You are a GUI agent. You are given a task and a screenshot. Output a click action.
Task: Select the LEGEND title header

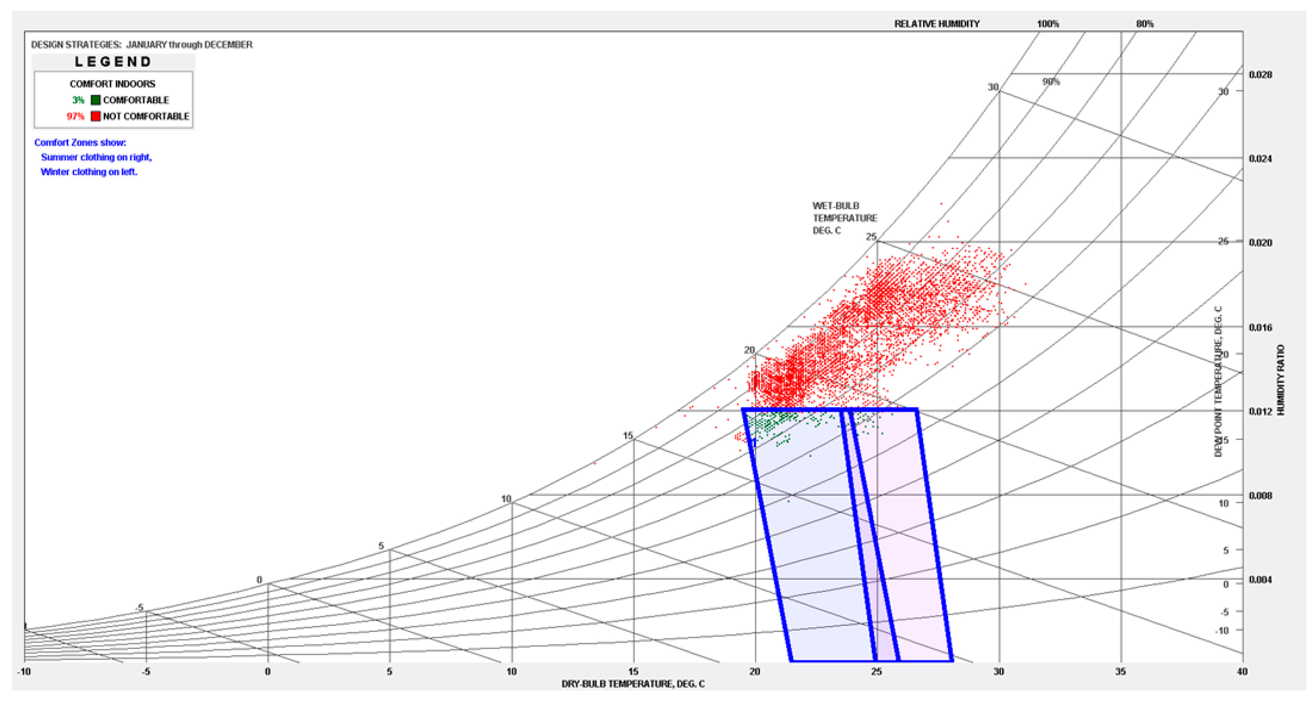point(113,62)
